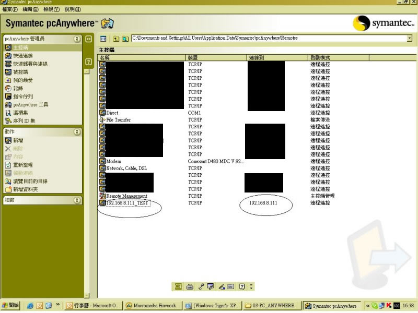Click 新增資料夾 to create a new folder

pos(25,189)
